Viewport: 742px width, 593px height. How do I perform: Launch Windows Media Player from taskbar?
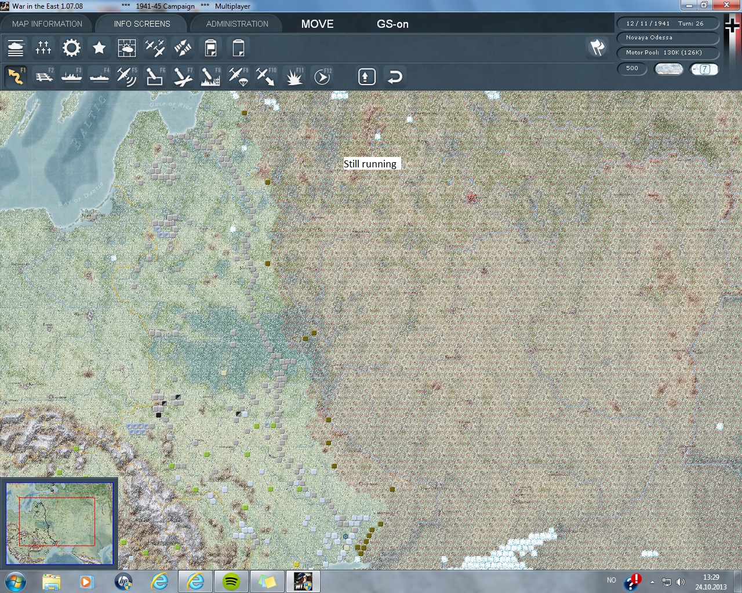(87, 581)
